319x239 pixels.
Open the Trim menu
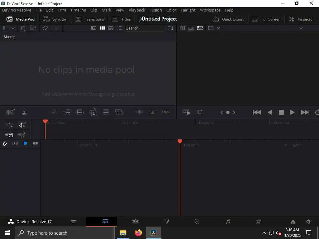[62, 10]
